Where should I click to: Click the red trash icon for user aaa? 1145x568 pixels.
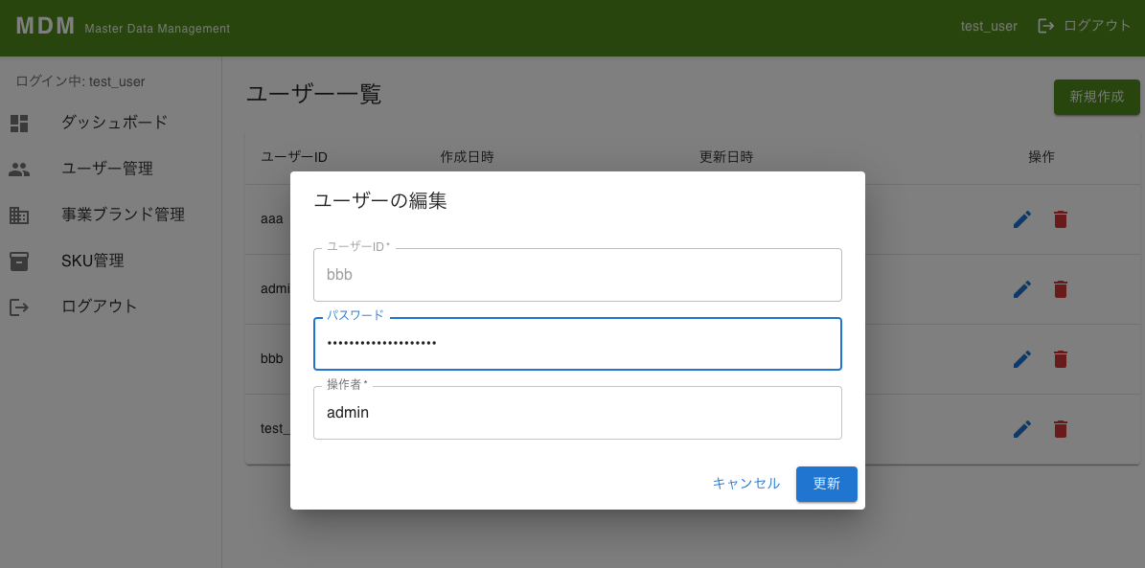1061,219
